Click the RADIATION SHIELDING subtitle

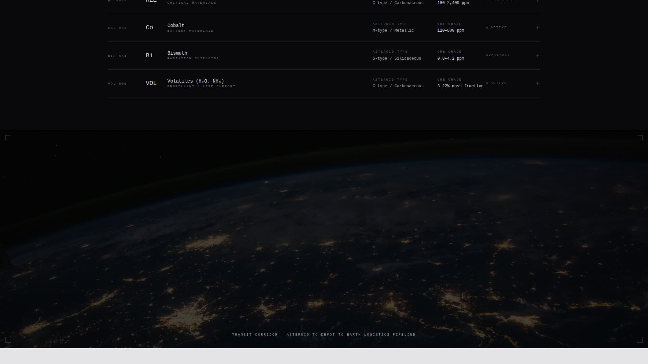click(x=193, y=58)
